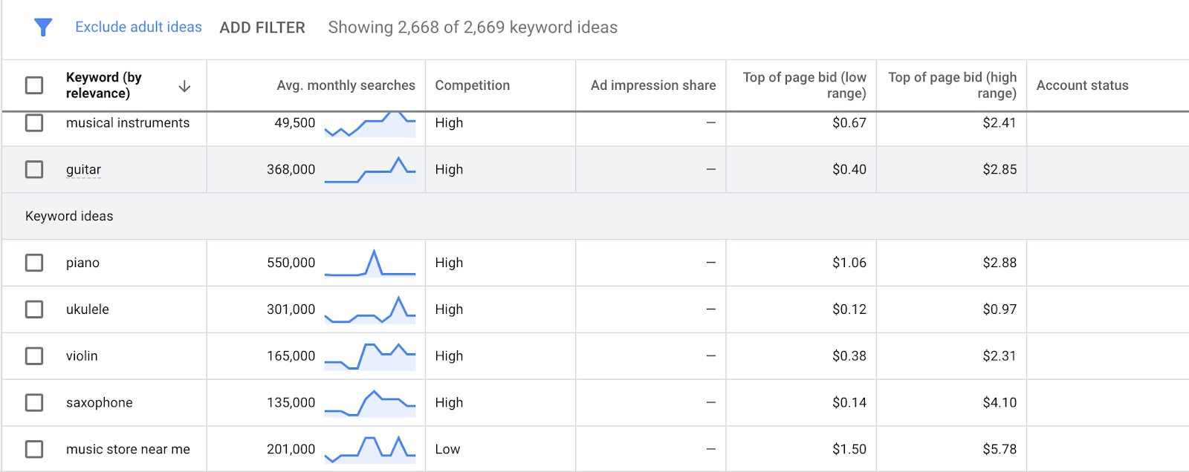
Task: Open music store near me trend sparkline
Action: click(x=370, y=450)
